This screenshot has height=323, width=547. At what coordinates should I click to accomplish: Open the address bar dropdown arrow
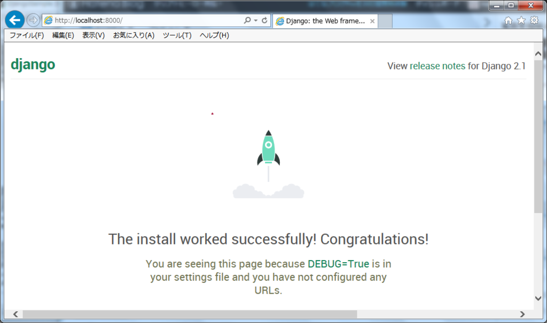coord(256,20)
